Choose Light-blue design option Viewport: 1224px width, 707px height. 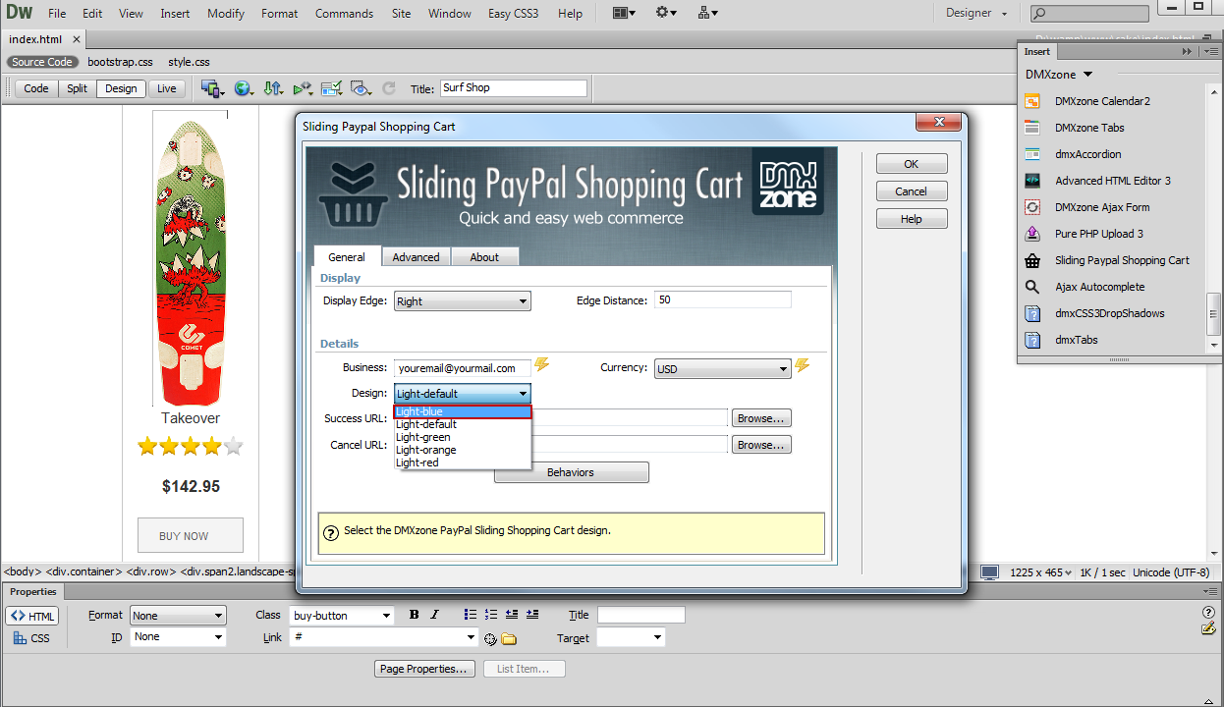coord(463,412)
